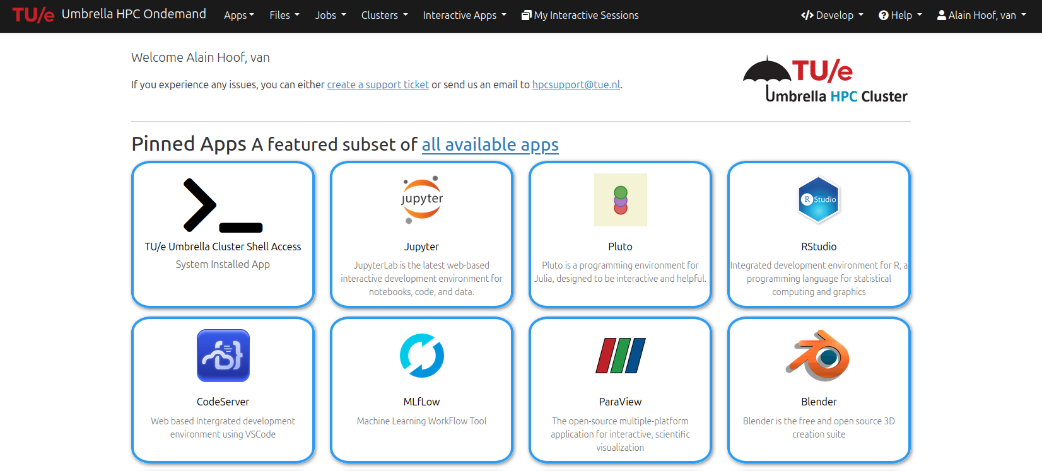Expand the Apps dropdown menu
This screenshot has height=471, width=1042.
tap(238, 15)
